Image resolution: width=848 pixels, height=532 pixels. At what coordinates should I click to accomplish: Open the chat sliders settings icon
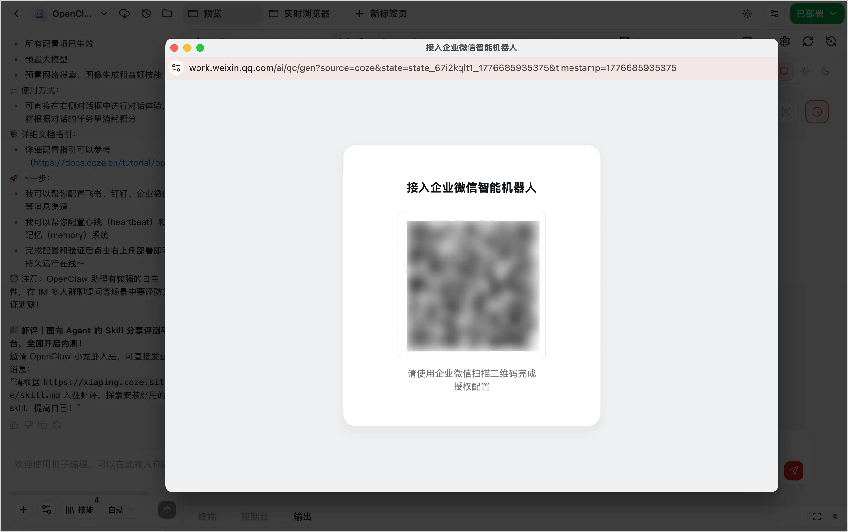[46, 510]
